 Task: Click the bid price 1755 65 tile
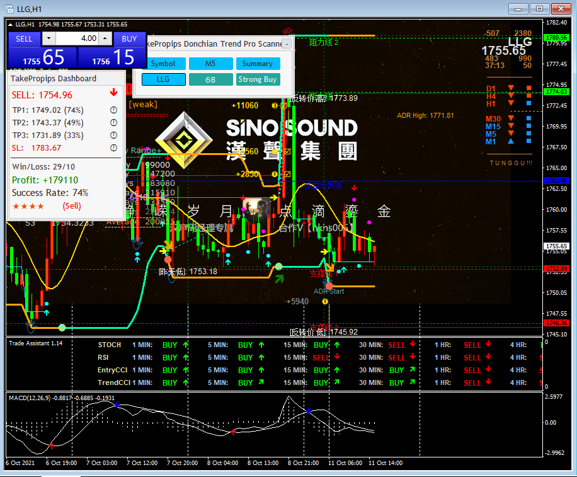[43, 57]
